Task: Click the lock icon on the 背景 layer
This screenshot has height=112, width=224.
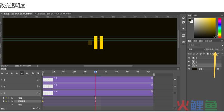Action: (218, 69)
